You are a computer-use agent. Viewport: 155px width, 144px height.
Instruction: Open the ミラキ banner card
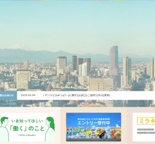coord(144,127)
